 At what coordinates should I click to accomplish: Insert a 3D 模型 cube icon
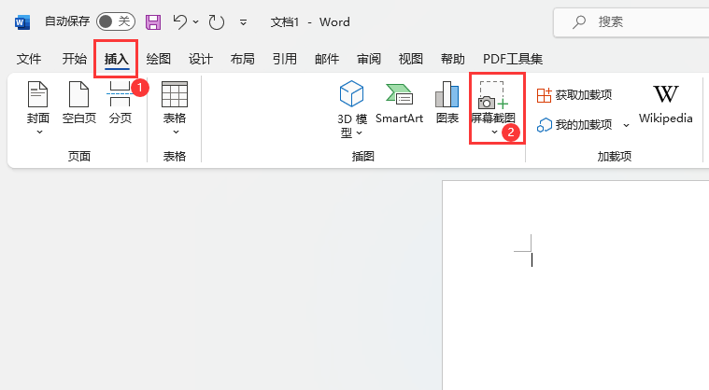(x=352, y=93)
